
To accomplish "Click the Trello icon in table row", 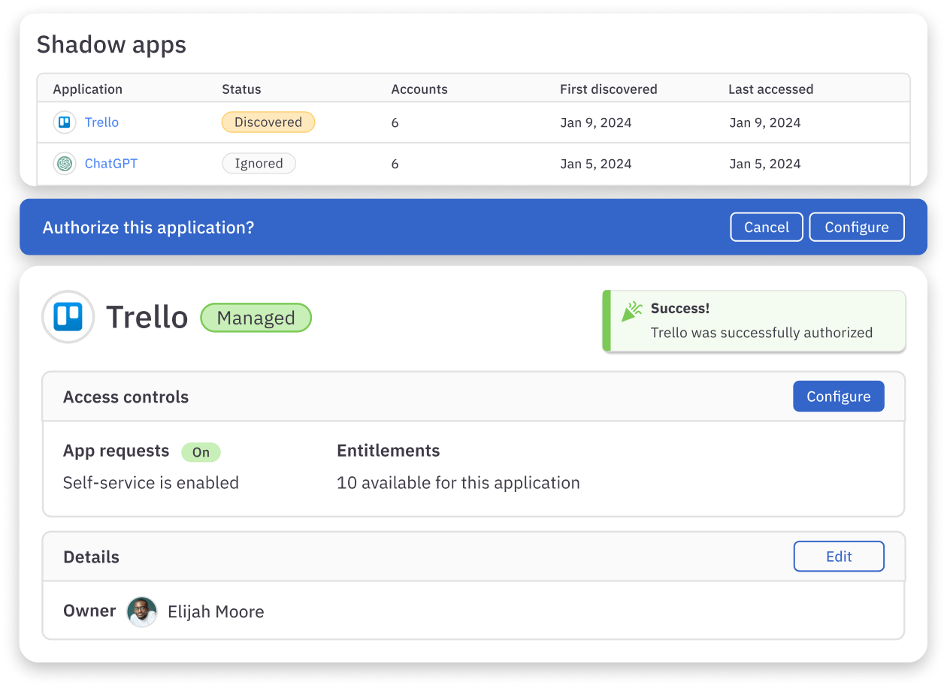I will pos(65,122).
